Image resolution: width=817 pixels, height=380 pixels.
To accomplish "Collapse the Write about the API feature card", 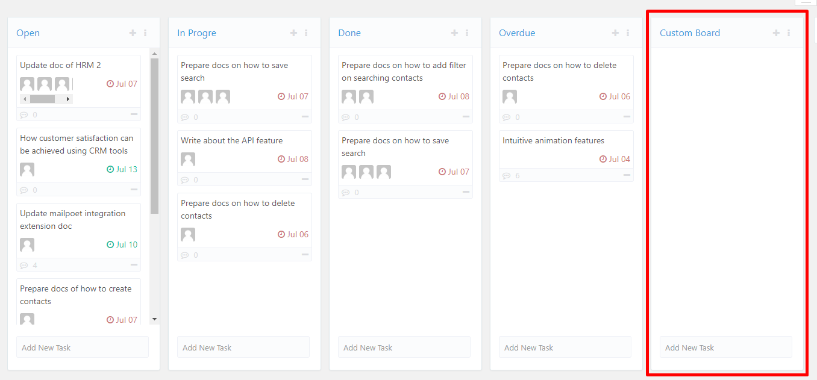I will [305, 179].
